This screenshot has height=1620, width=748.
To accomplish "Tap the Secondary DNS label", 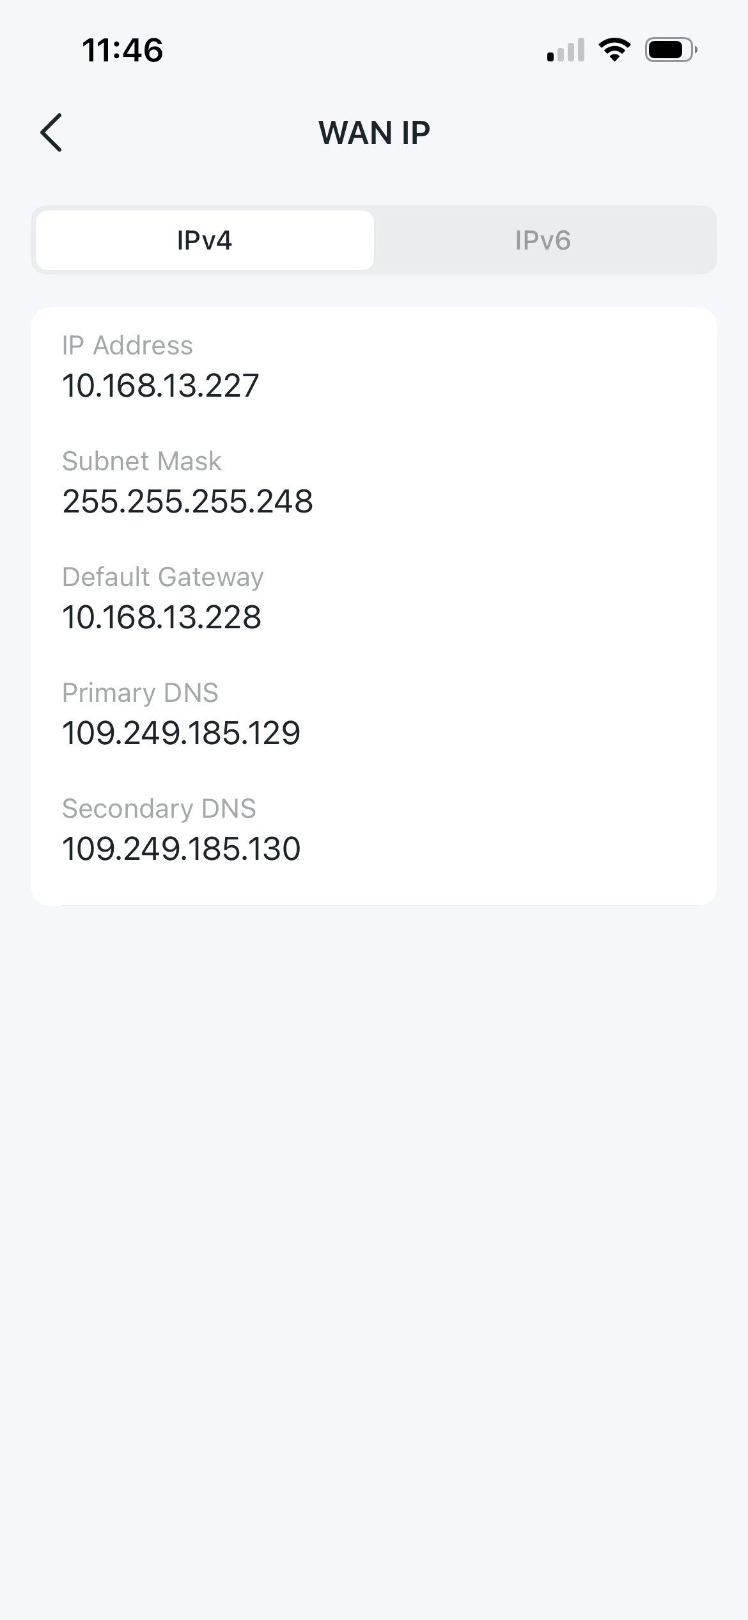I will [159, 809].
